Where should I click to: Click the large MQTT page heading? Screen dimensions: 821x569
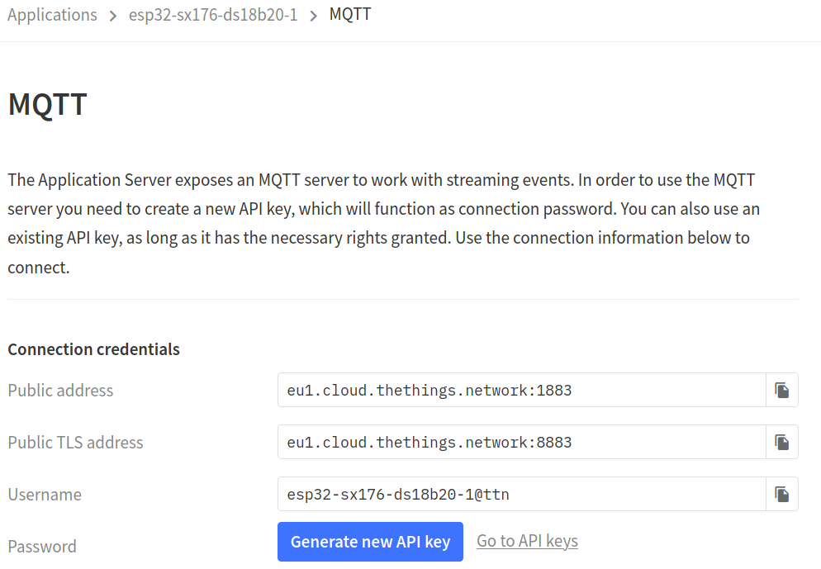(x=47, y=104)
